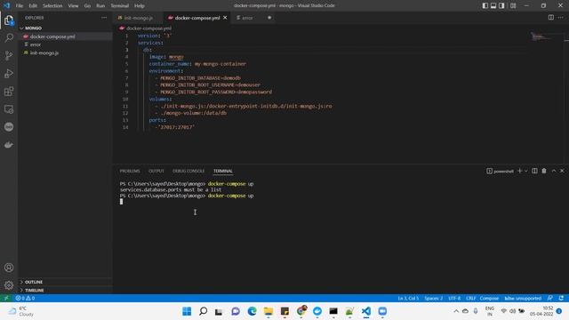Switch to the OUTPUT panel tab
The height and width of the screenshot is (320, 569).
coord(156,171)
